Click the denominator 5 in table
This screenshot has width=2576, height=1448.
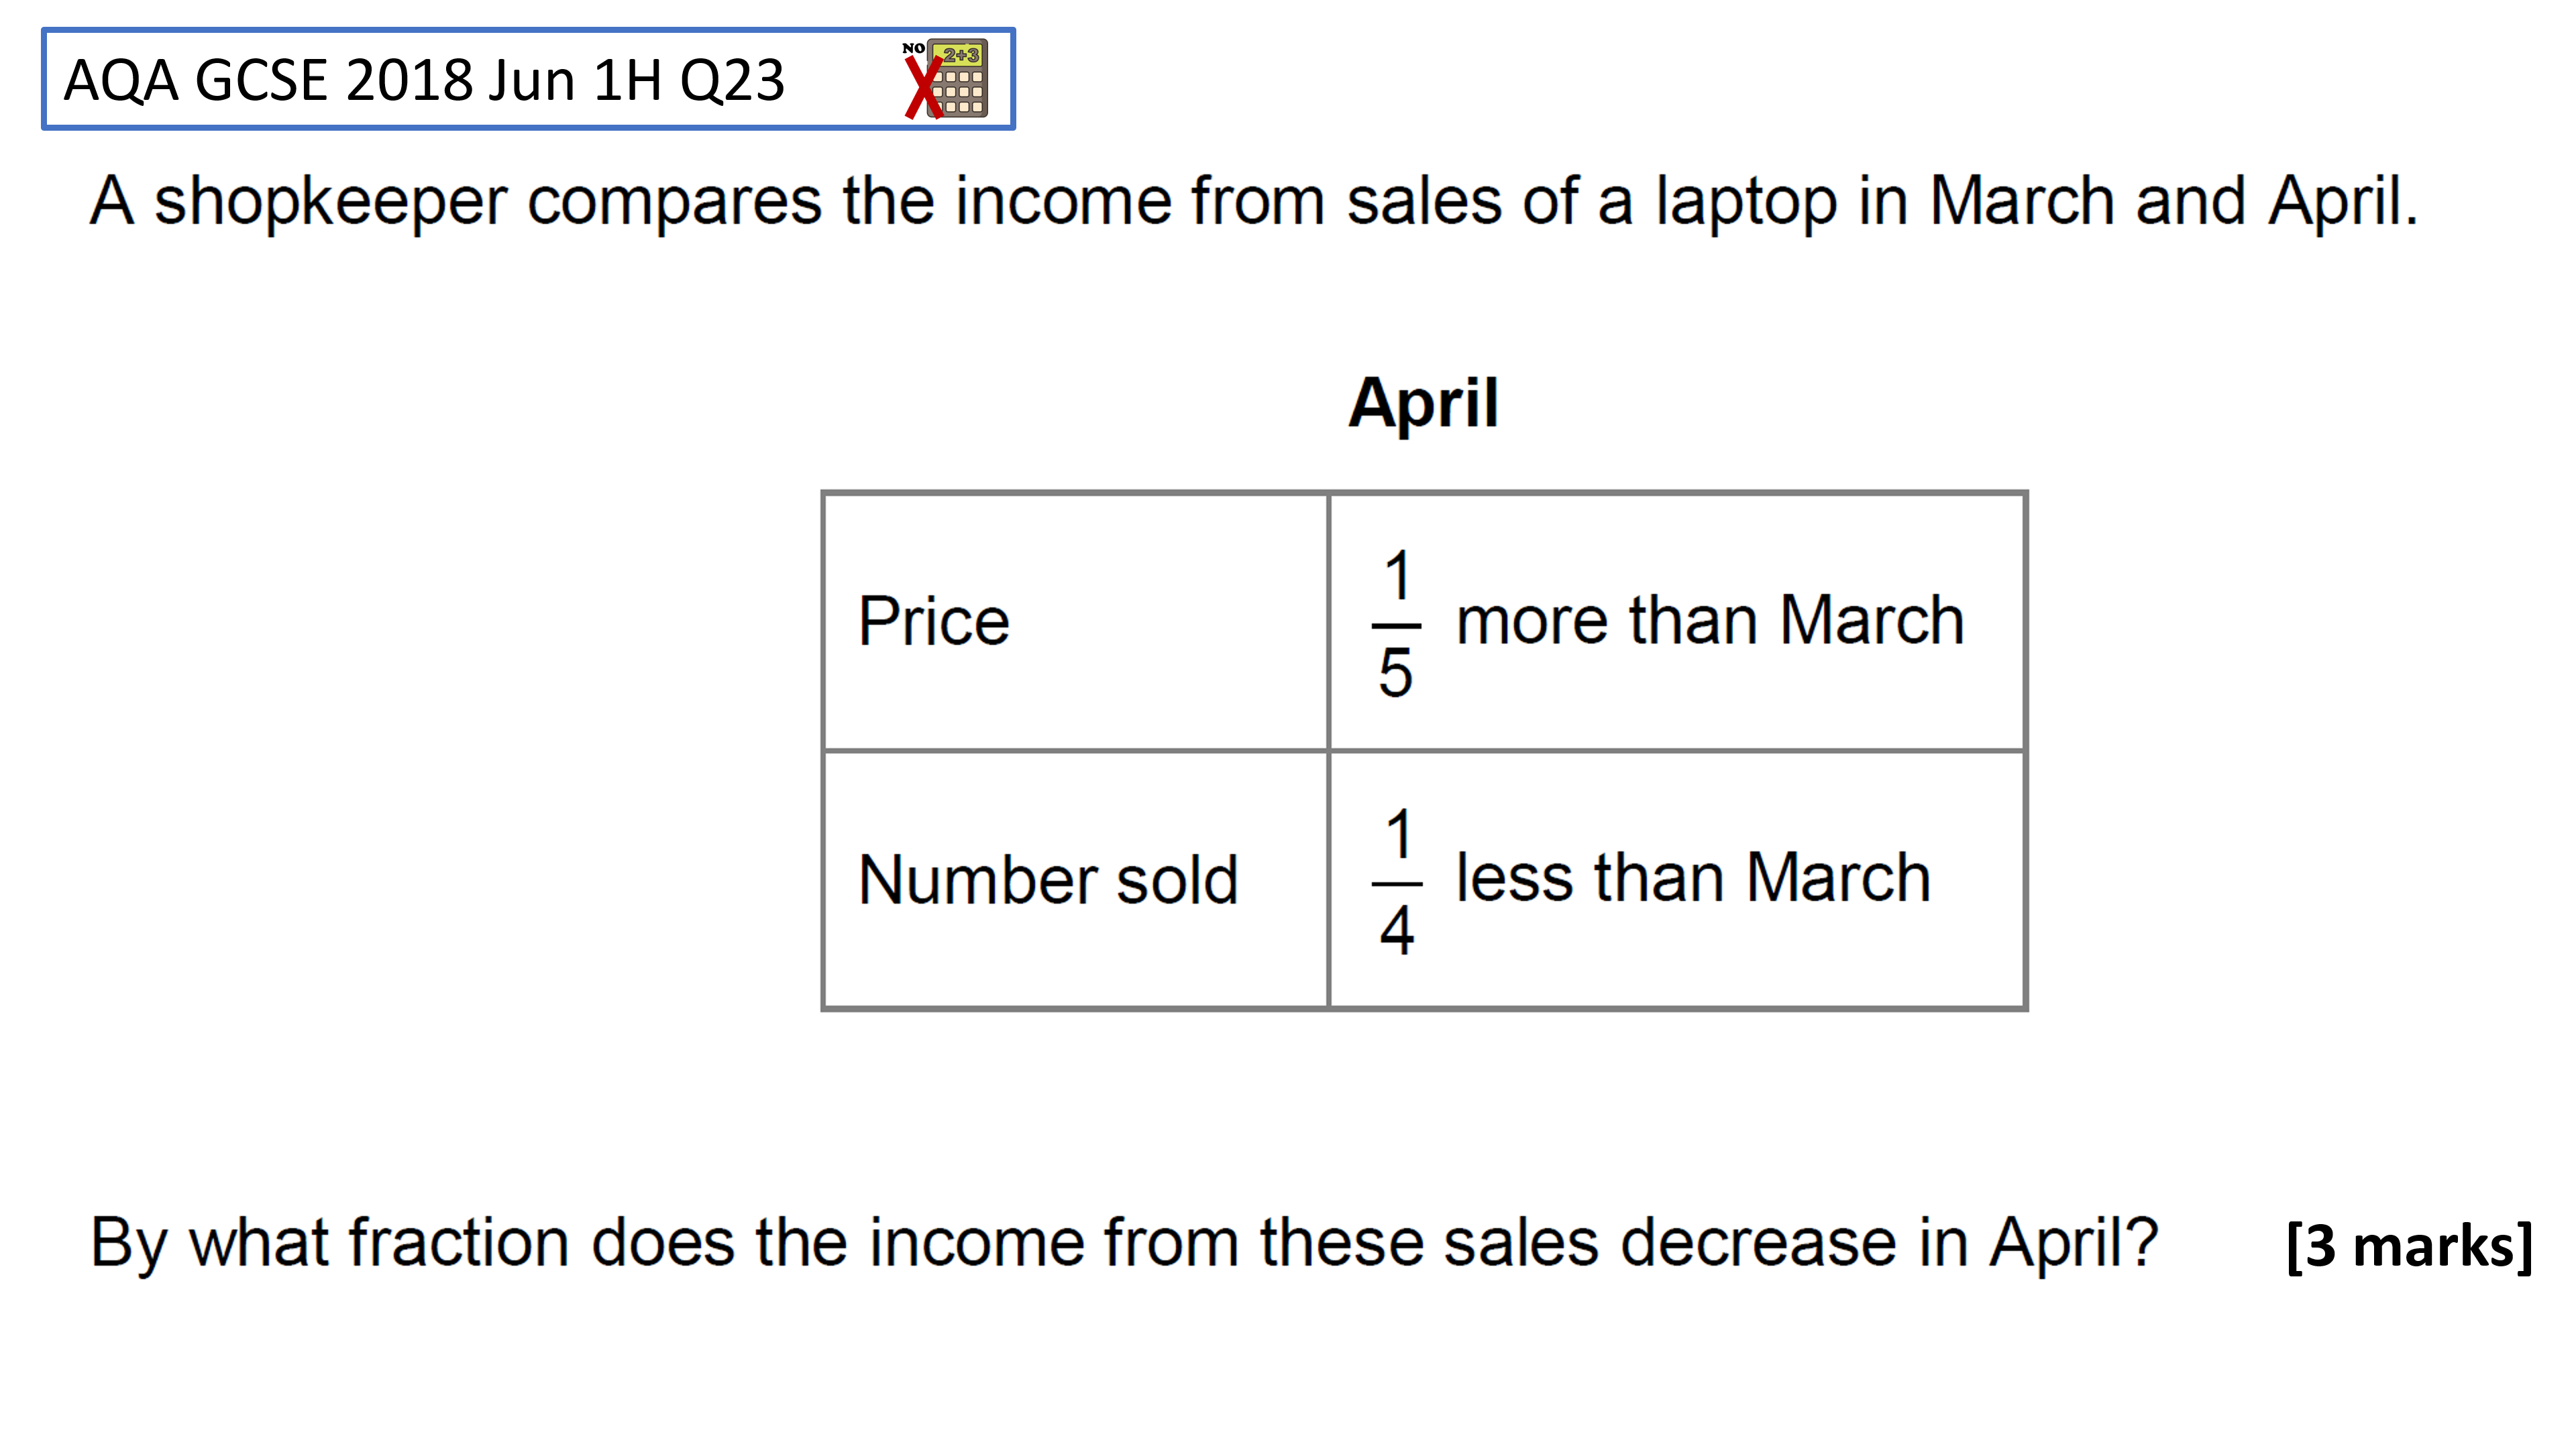click(1396, 672)
